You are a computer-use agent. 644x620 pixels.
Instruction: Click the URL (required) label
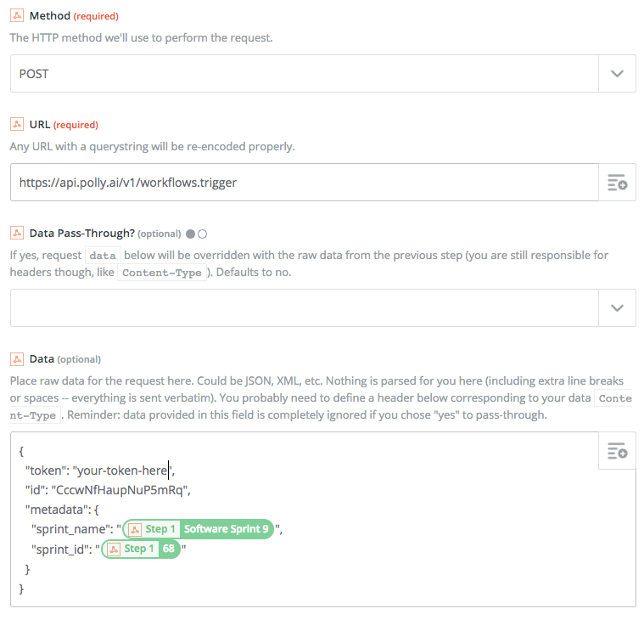click(x=64, y=124)
